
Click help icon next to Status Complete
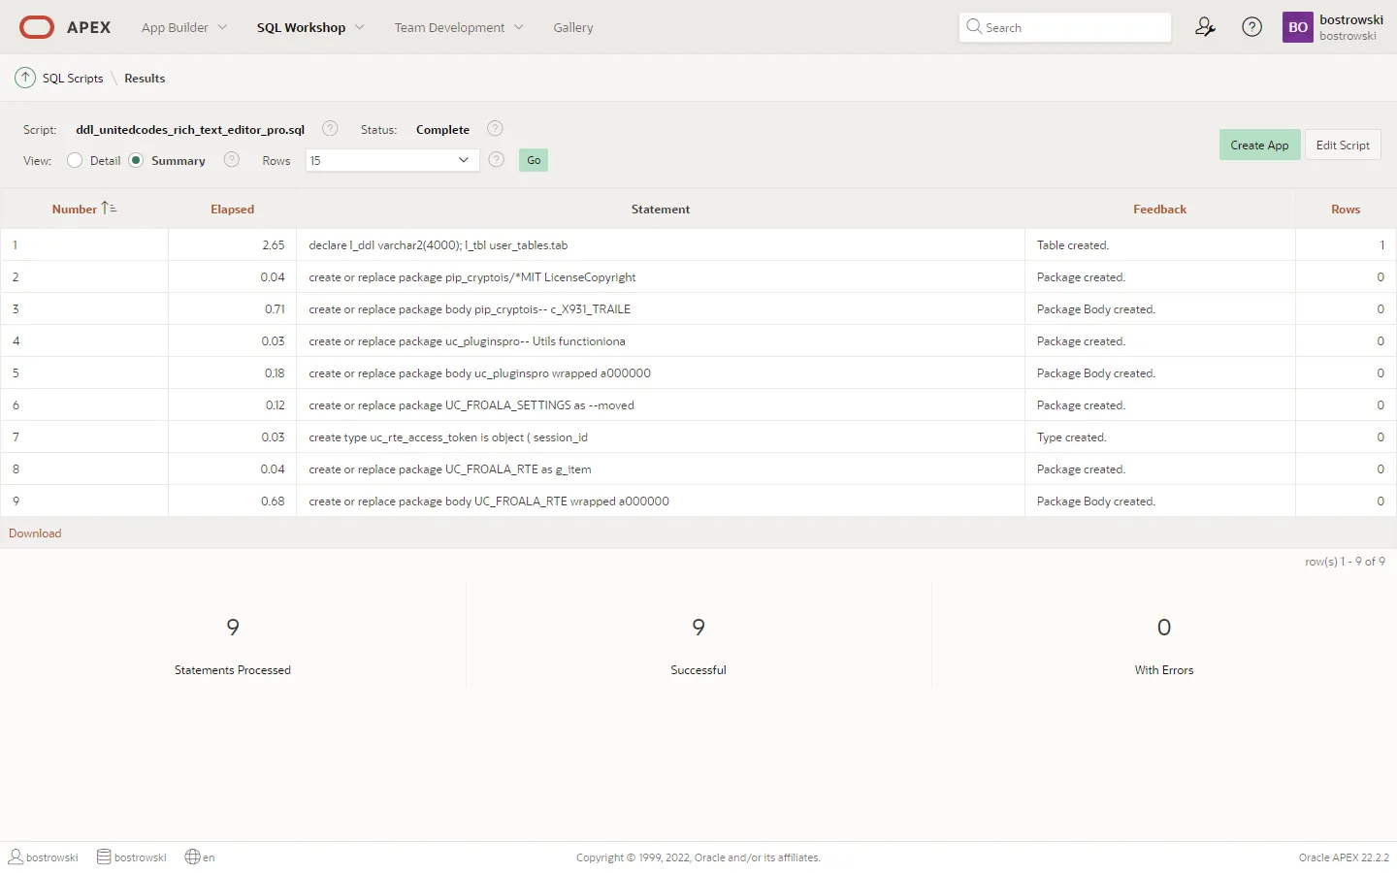(x=495, y=129)
